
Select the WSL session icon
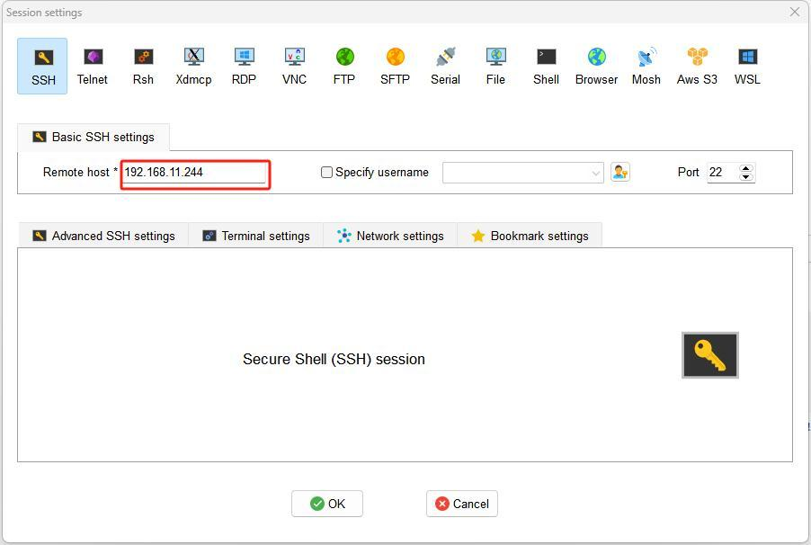coord(747,67)
